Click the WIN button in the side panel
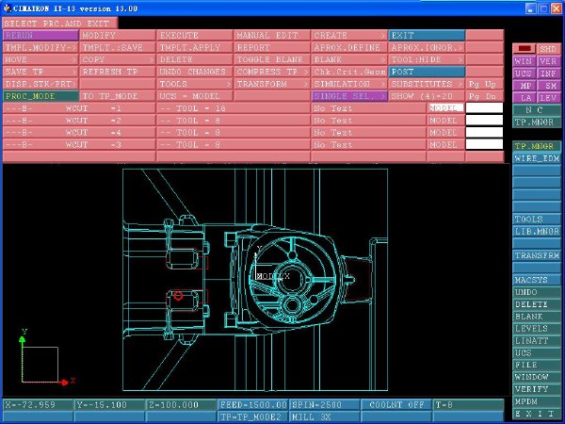The width and height of the screenshot is (565, 424). coord(524,61)
